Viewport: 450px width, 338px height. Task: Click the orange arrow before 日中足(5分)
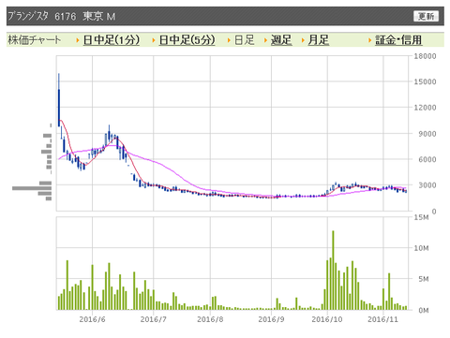pyautogui.click(x=154, y=40)
